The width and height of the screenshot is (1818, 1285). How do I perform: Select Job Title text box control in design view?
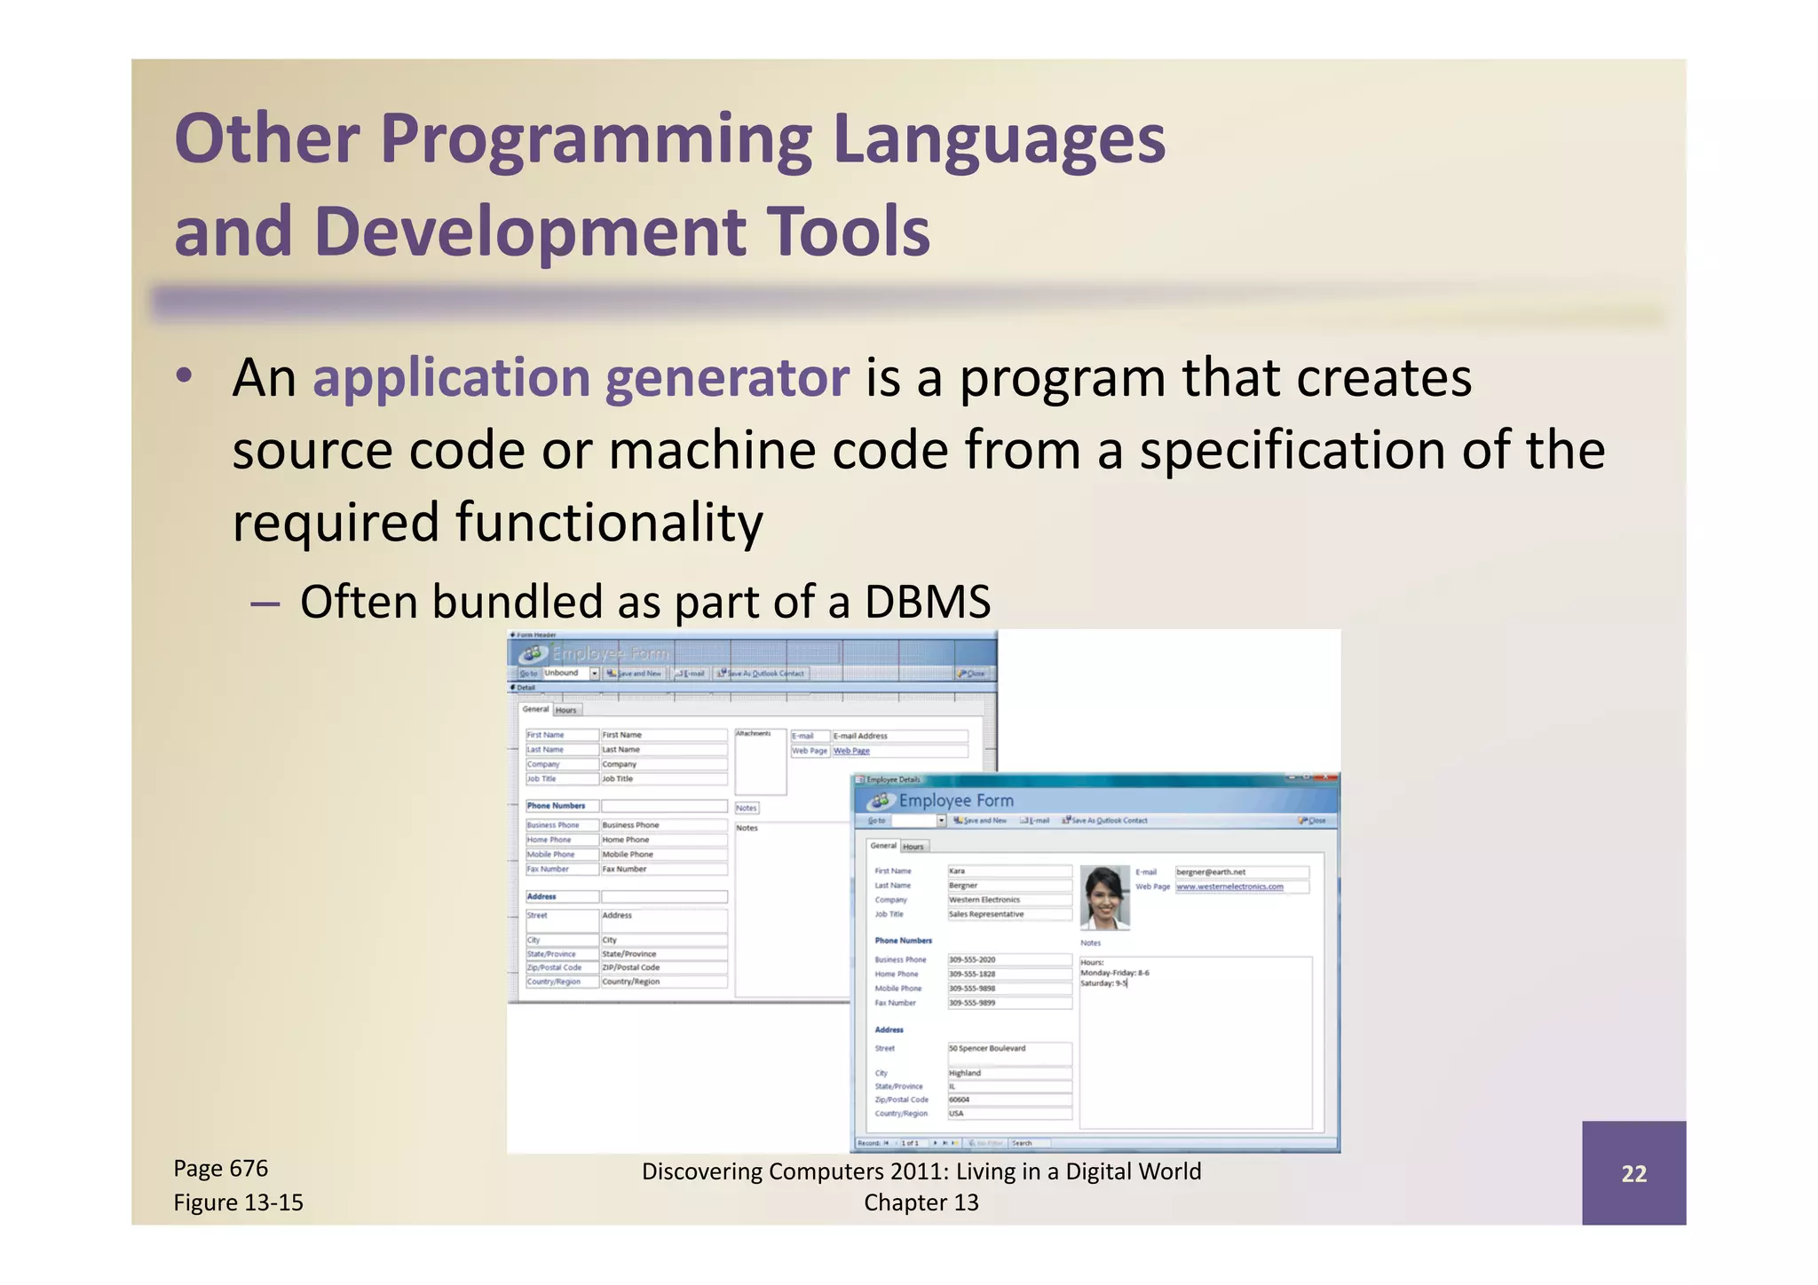coord(664,779)
